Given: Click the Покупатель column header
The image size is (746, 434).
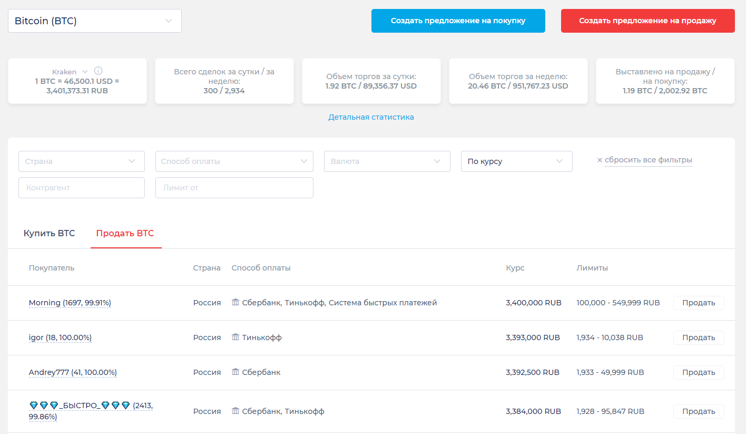Looking at the screenshot, I should coord(52,268).
